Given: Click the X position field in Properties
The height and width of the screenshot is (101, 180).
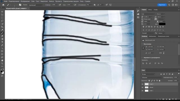Looking at the screenshot, I should (x=162, y=47).
